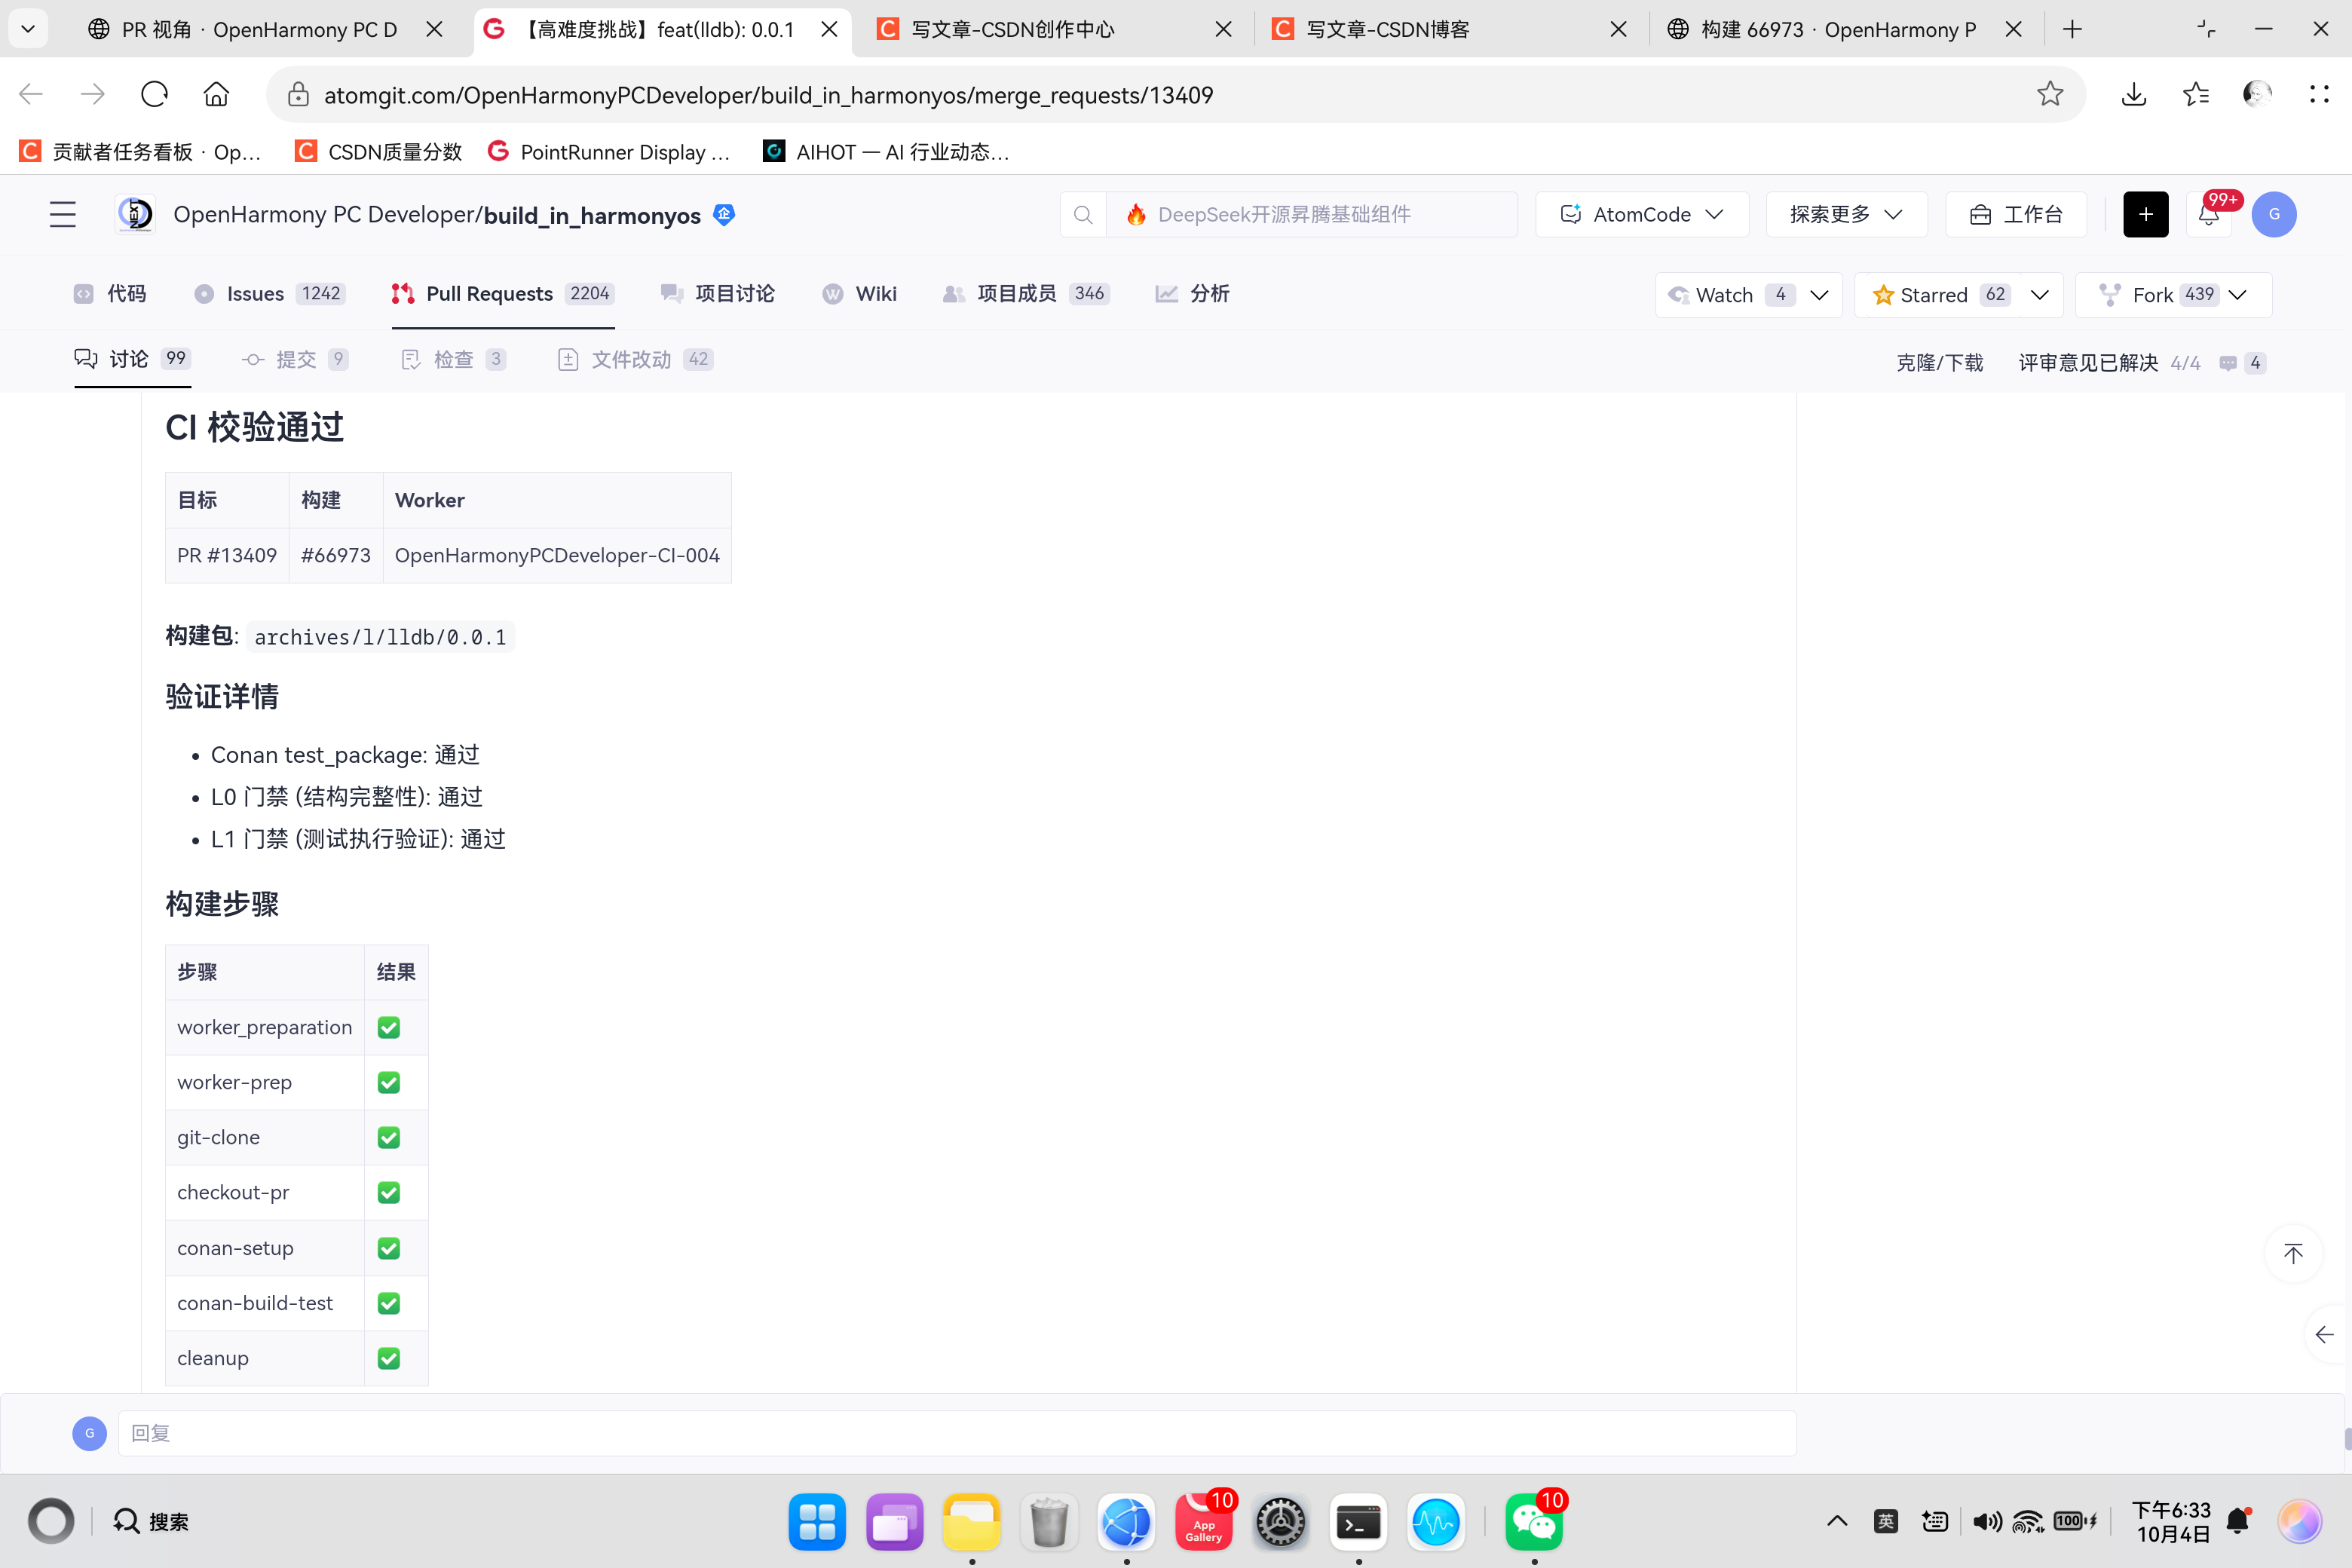2352x1568 pixels.
Task: Go back to the previous page
Action: pos(31,95)
